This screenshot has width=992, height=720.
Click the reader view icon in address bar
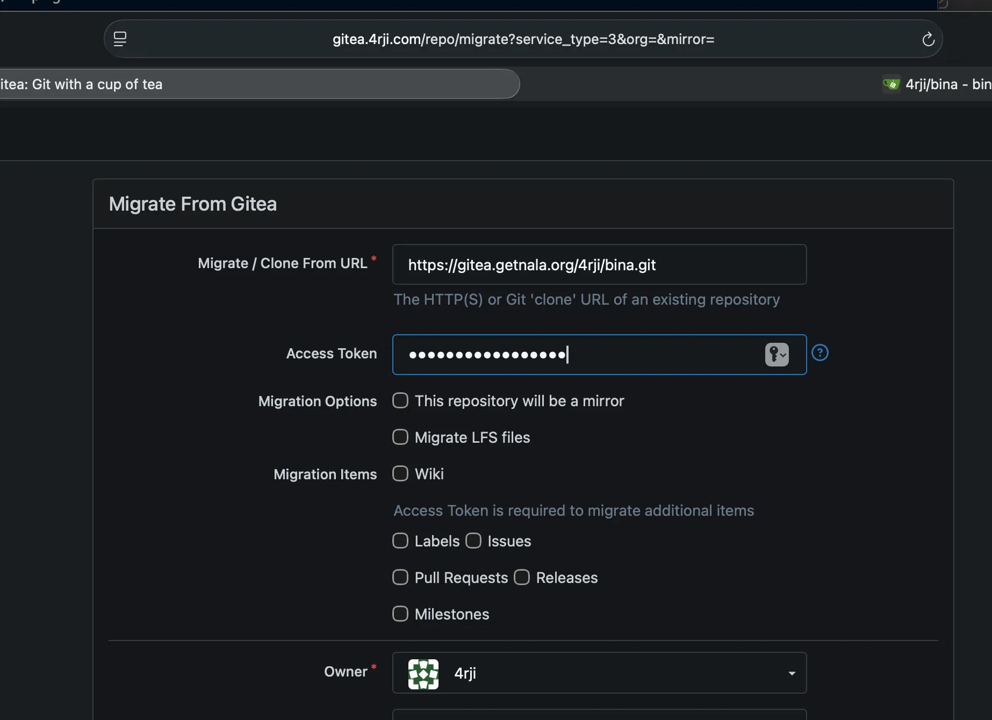point(120,39)
